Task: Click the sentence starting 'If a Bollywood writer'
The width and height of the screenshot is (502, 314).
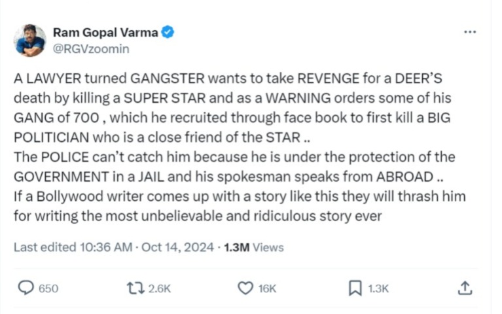Action: (240, 196)
